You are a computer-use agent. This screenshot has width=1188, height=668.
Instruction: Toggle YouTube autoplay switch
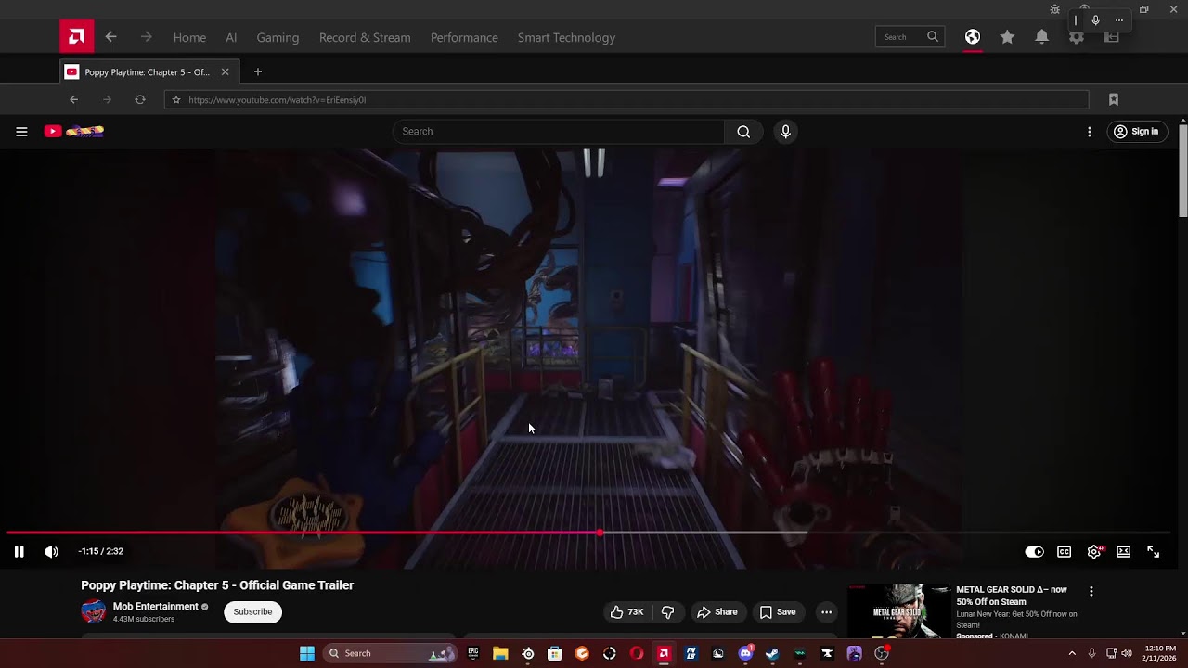(1034, 551)
